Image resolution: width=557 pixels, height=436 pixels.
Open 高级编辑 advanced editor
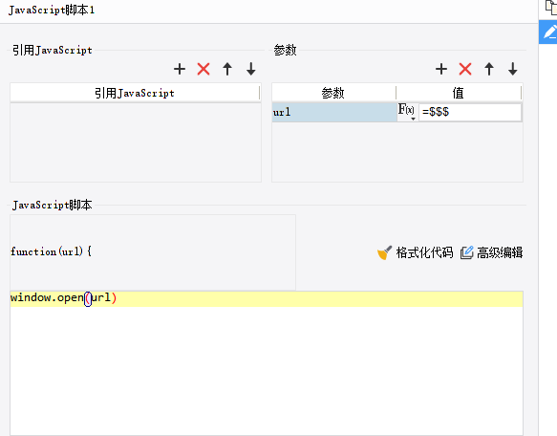coord(491,252)
